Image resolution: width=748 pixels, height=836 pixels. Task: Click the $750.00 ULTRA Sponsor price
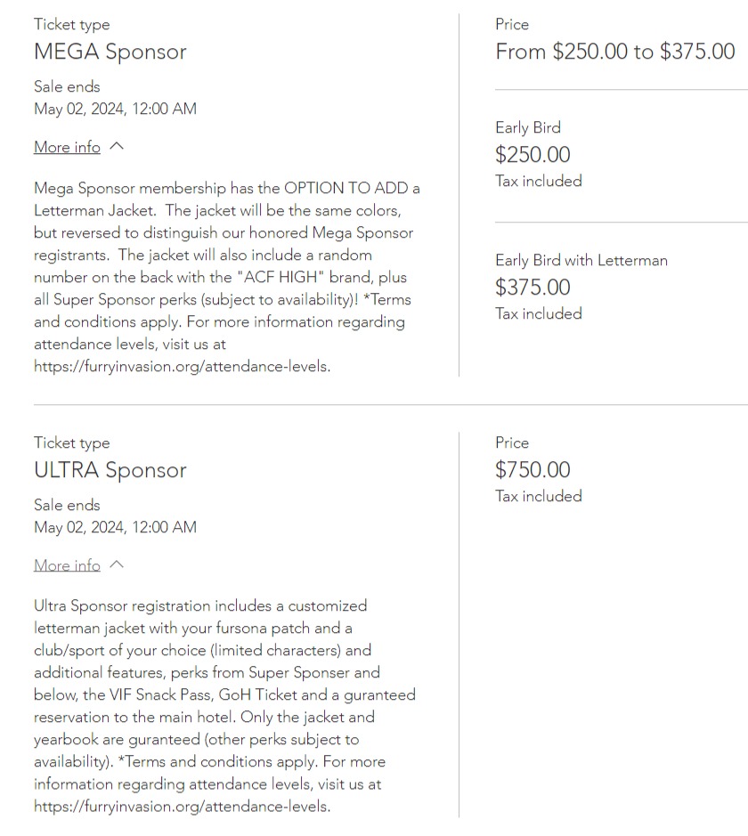tap(533, 470)
